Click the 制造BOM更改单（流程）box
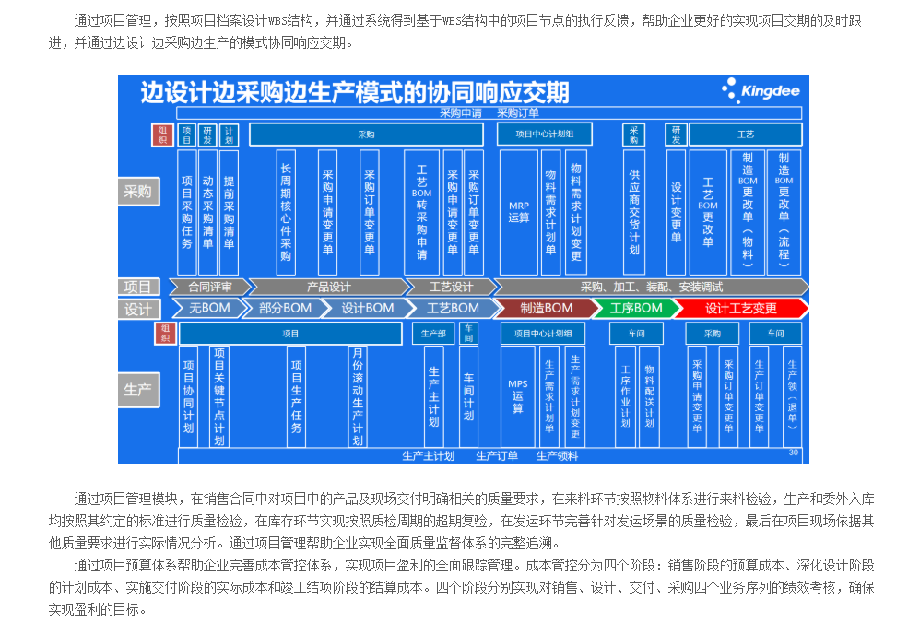The width and height of the screenshot is (908, 635). [x=784, y=212]
